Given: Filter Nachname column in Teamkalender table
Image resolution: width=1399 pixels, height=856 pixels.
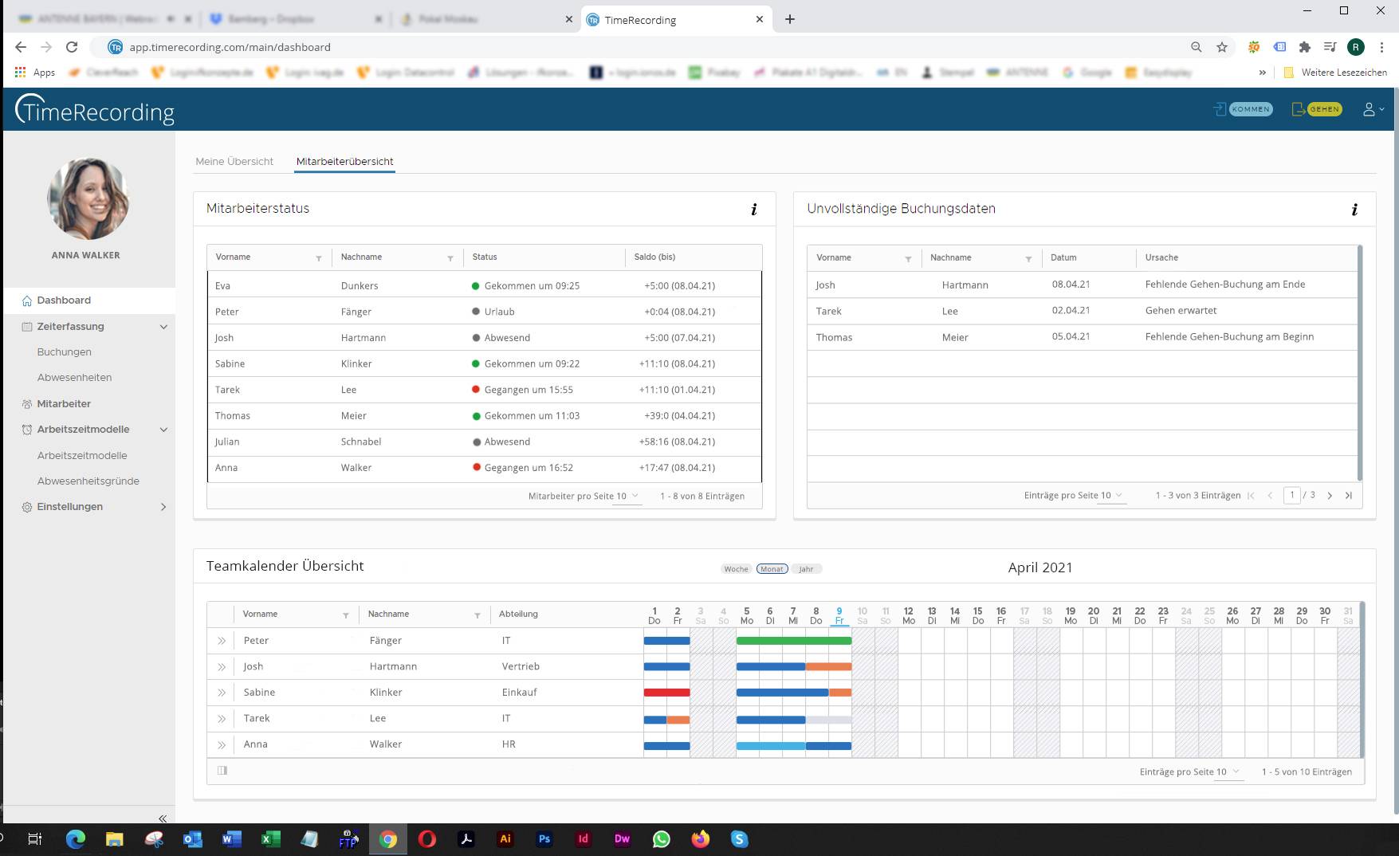Looking at the screenshot, I should [477, 615].
